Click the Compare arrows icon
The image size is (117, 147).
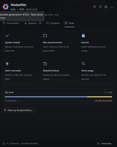point(47,23)
